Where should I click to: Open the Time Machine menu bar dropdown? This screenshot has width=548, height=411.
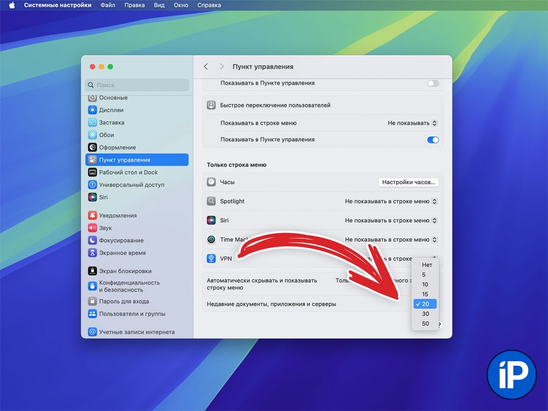click(x=391, y=240)
